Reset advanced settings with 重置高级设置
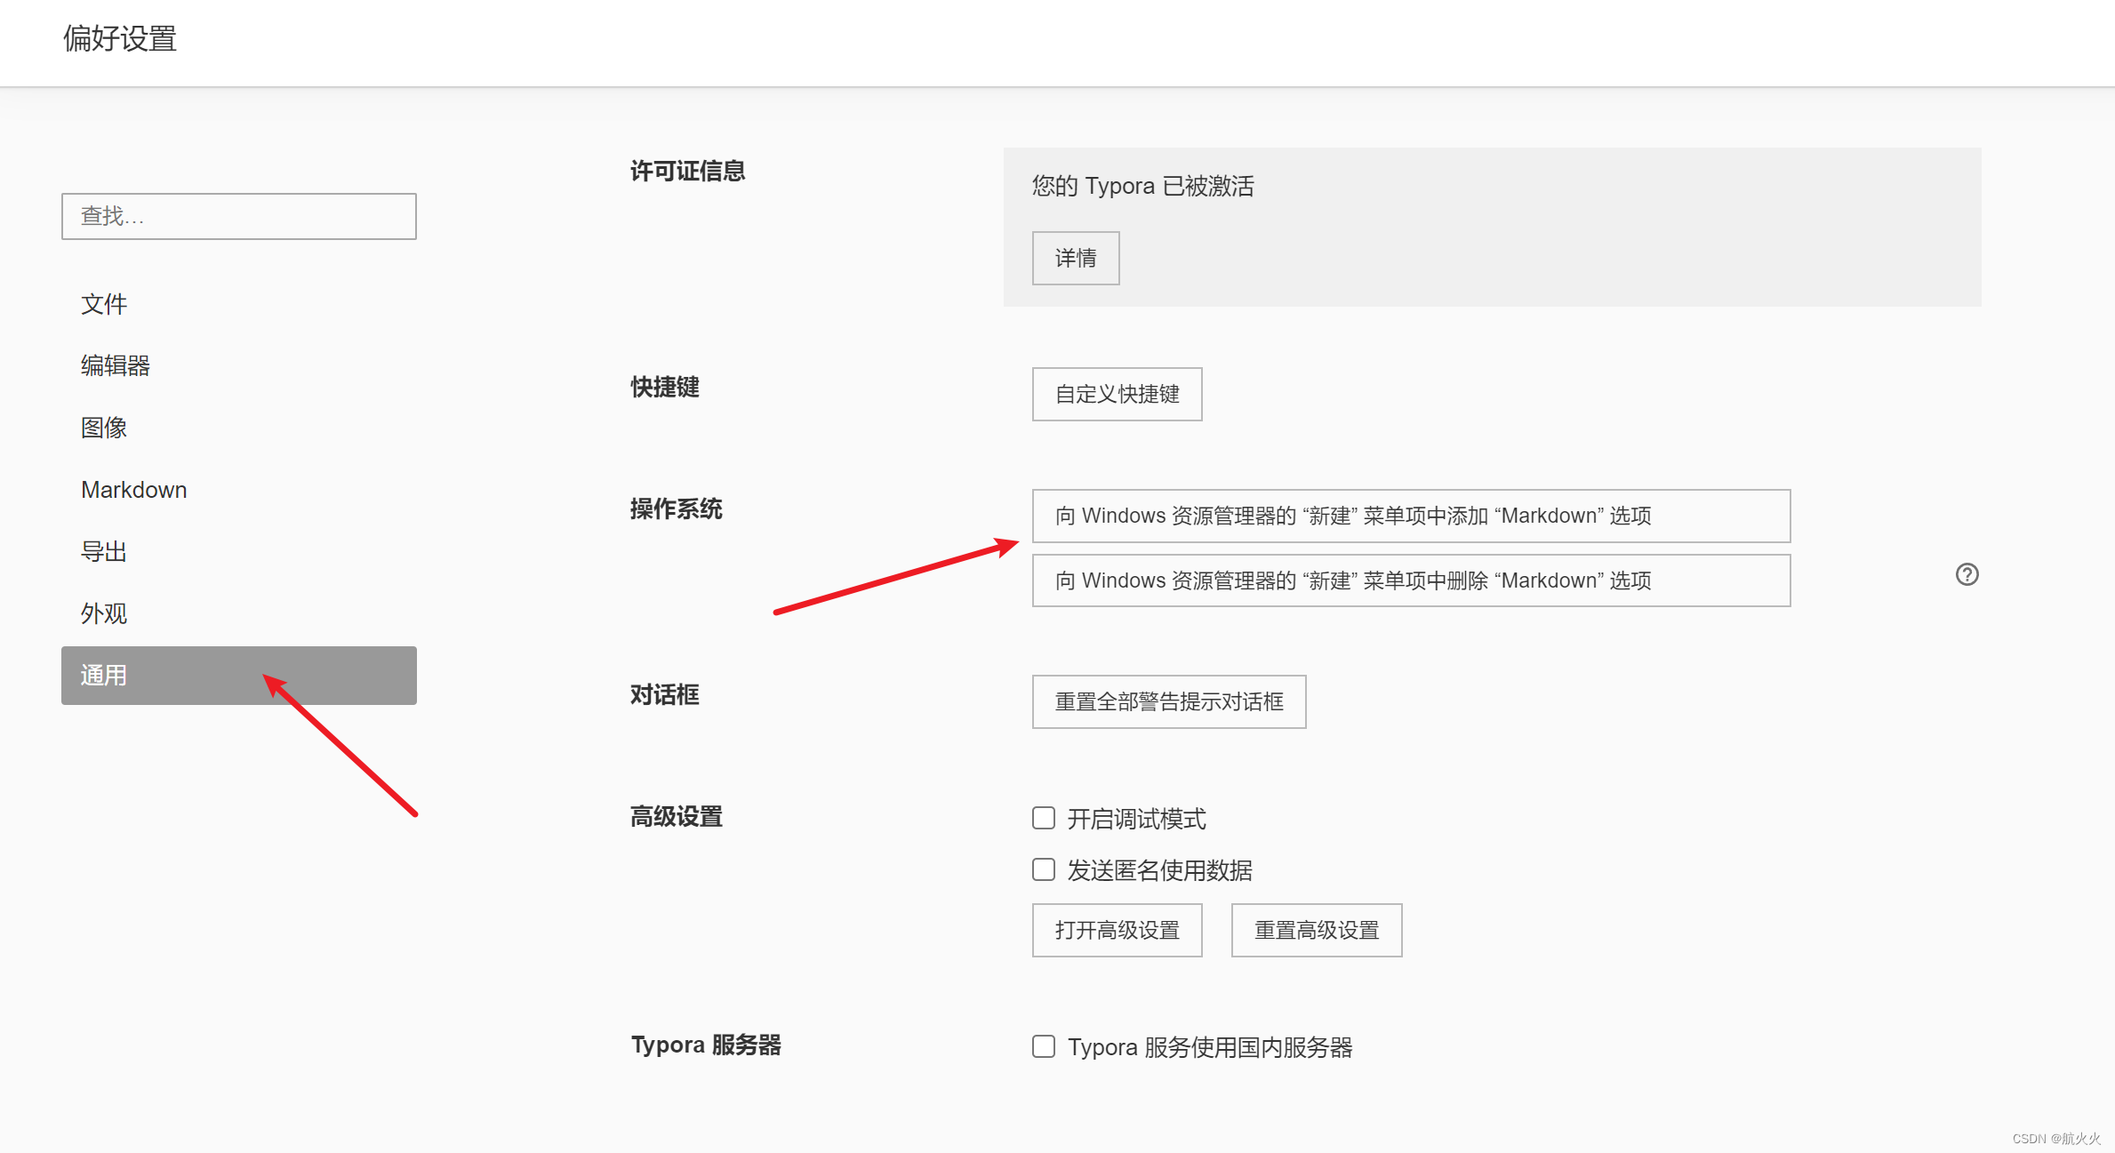Screen dimensions: 2115x1153 [x=1317, y=930]
